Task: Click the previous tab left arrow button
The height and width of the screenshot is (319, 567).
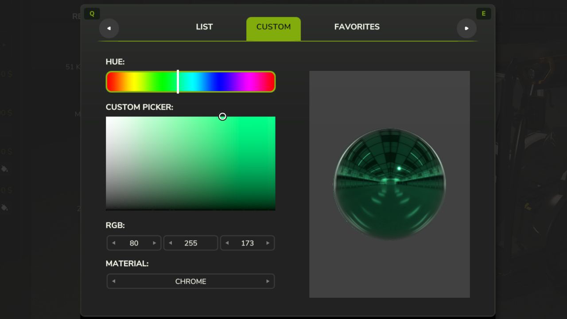Action: (x=109, y=28)
